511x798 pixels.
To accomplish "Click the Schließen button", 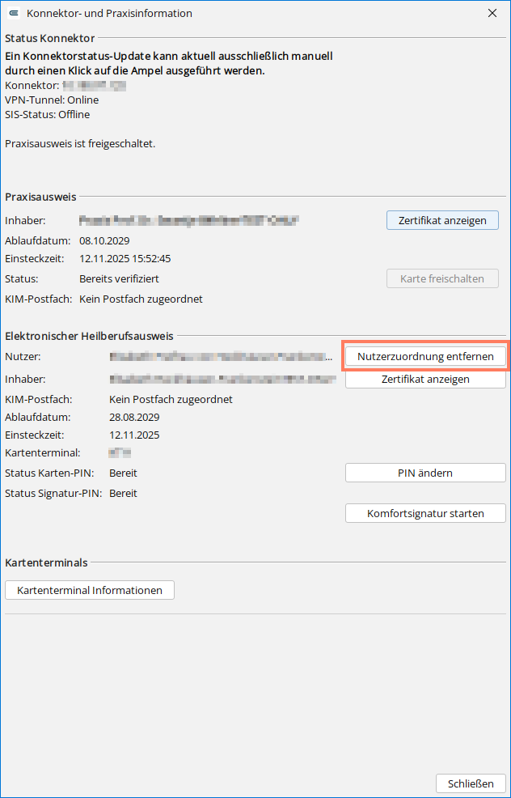I will [x=471, y=783].
